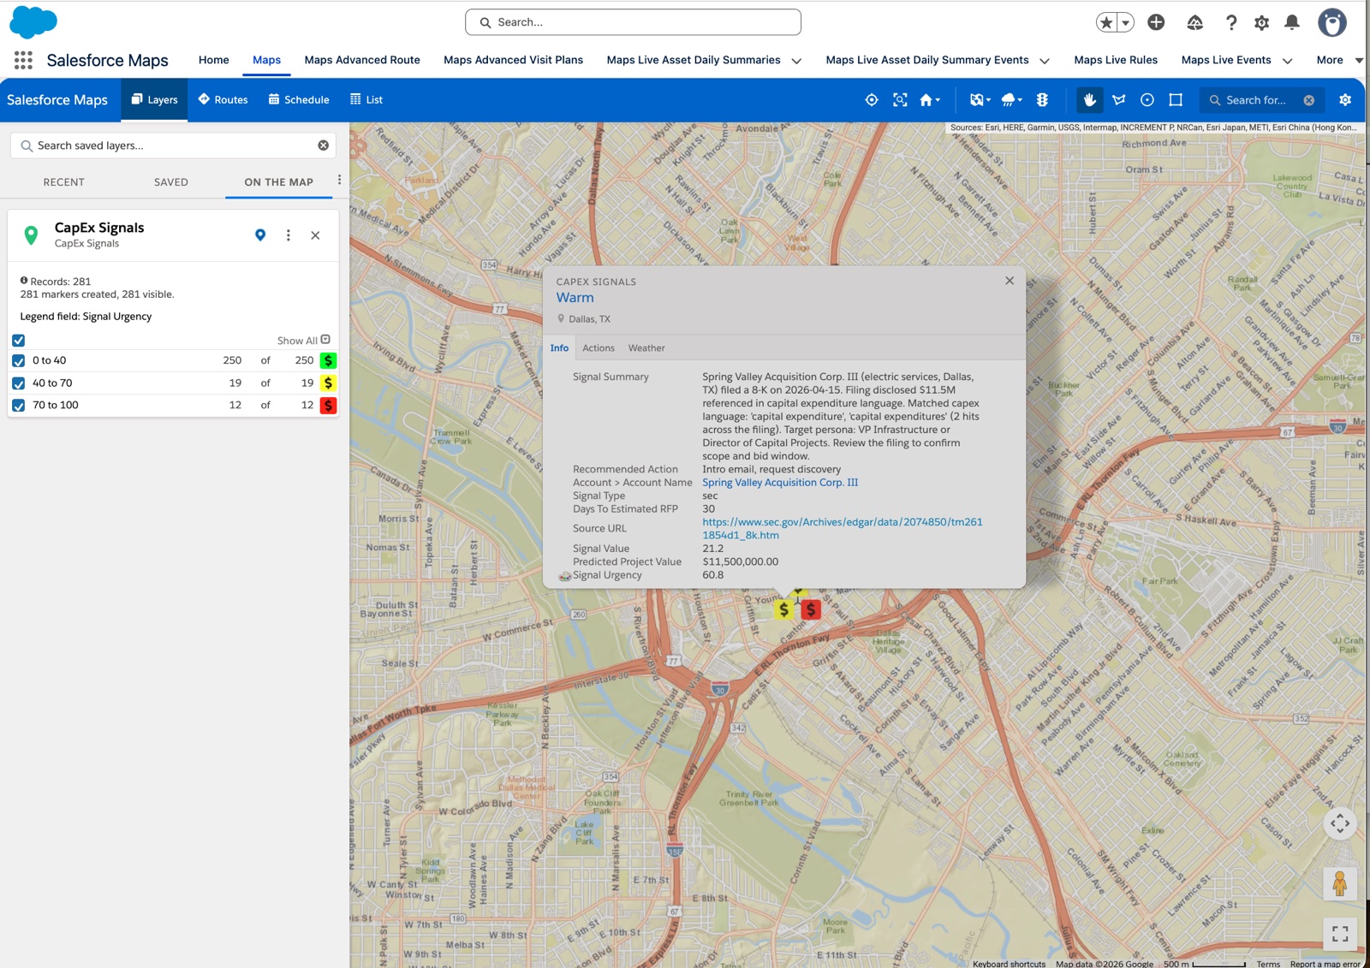Open the Help question mark icon
This screenshot has width=1370, height=968.
click(1231, 23)
